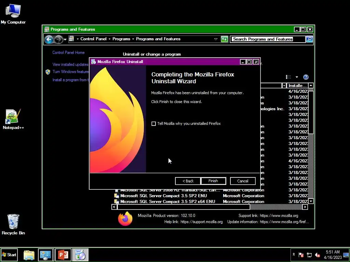This screenshot has width=350, height=262.
Task: Open File Explorer from the taskbar
Action: click(29, 255)
